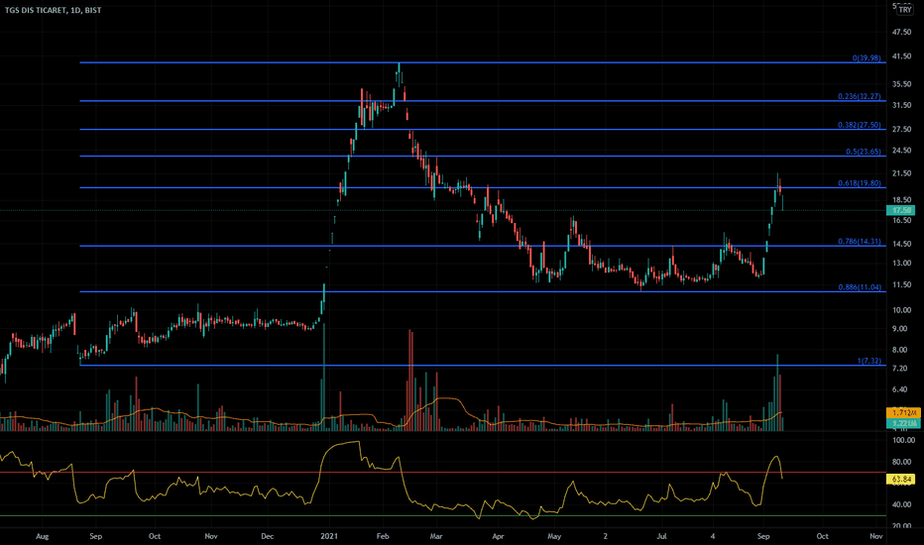Select the 0.786(14.31) Fibonacci level label
924x545 pixels.
[x=860, y=242]
